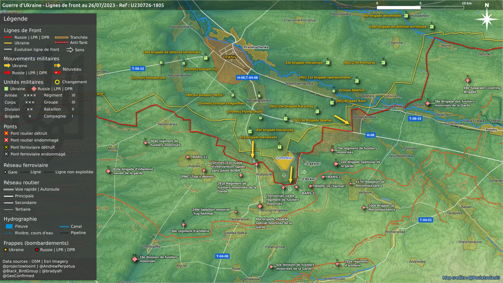Click the +1.91 km² gained area label
Image resolution: width=503 pixels, height=283 pixels.
[x=284, y=158]
